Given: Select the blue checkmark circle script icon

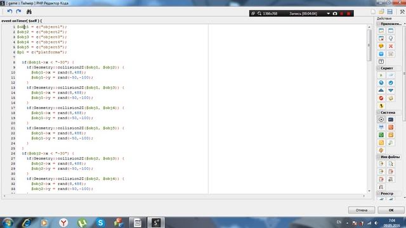Looking at the screenshot, I should [x=391, y=83].
